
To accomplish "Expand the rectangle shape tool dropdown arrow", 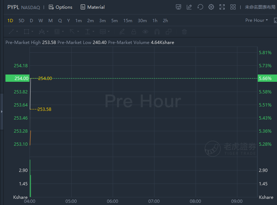I will pyautogui.click(x=32, y=32).
